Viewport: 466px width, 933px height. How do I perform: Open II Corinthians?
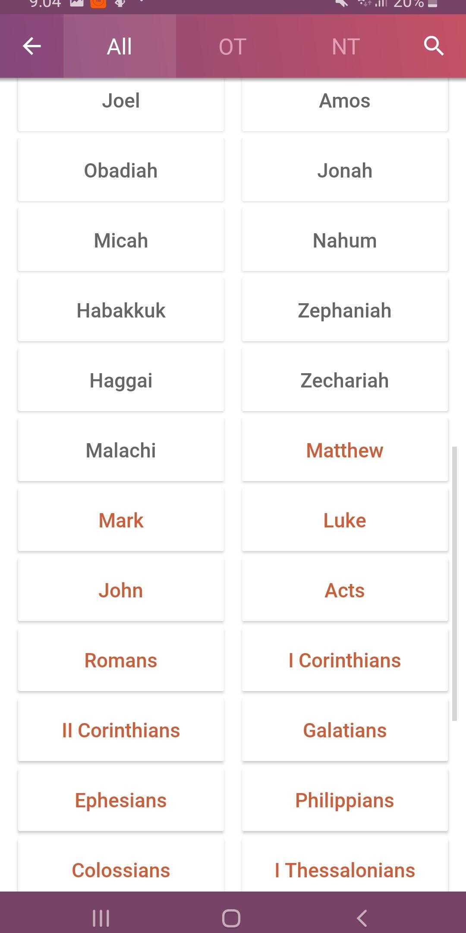[121, 730]
